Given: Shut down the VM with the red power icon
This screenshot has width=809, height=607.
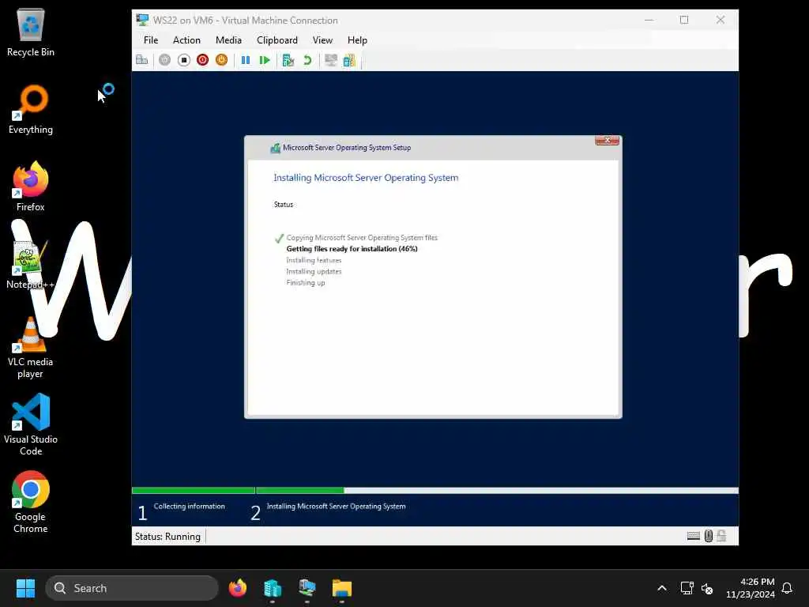Looking at the screenshot, I should coord(203,60).
